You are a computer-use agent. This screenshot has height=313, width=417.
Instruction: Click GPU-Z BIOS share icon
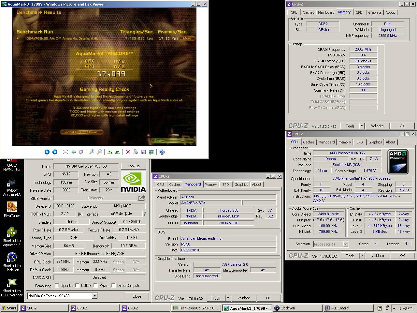[x=142, y=198]
